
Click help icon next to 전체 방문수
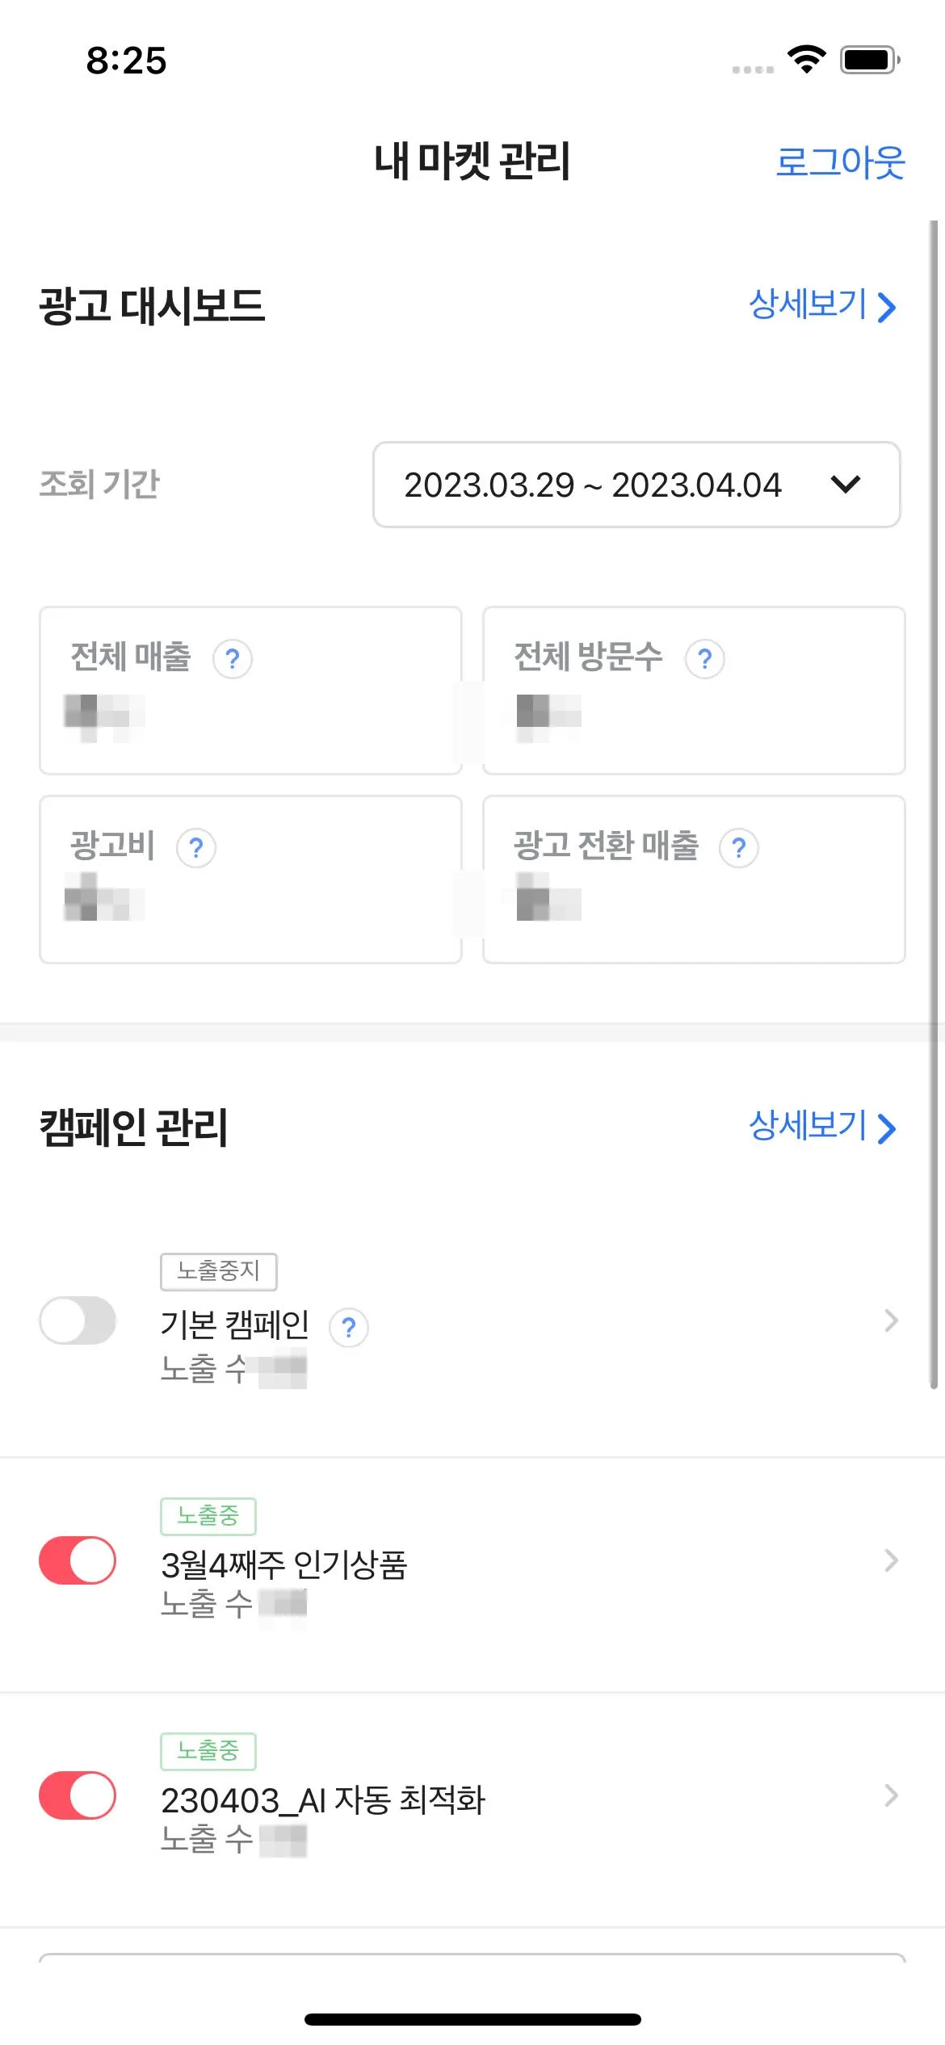[x=704, y=659]
